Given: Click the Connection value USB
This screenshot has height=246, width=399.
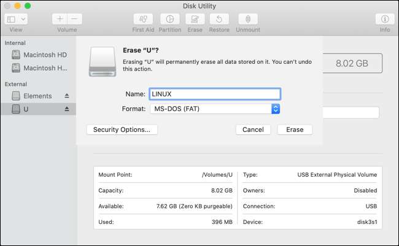Looking at the screenshot, I should click(371, 206).
